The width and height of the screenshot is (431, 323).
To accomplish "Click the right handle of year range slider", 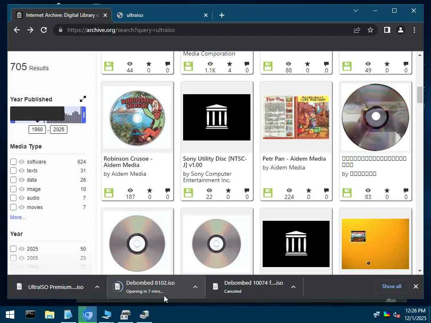I will tap(84, 115).
